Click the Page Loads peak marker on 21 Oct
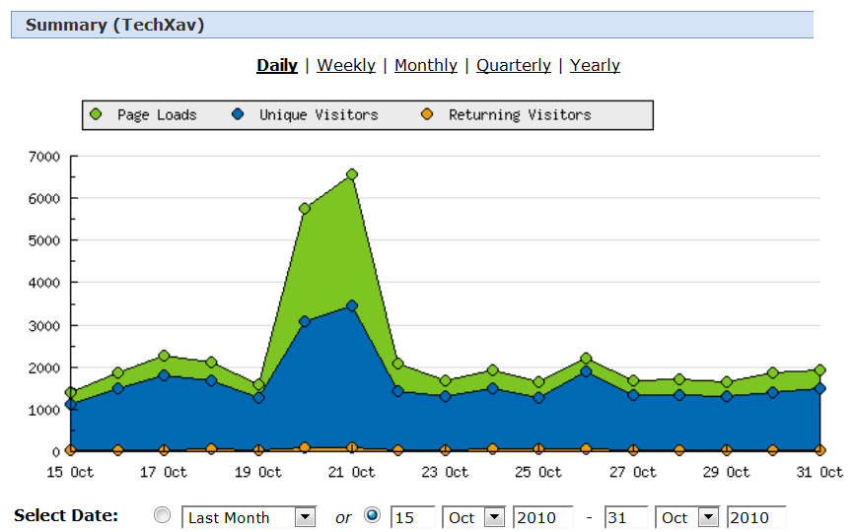 tap(352, 174)
